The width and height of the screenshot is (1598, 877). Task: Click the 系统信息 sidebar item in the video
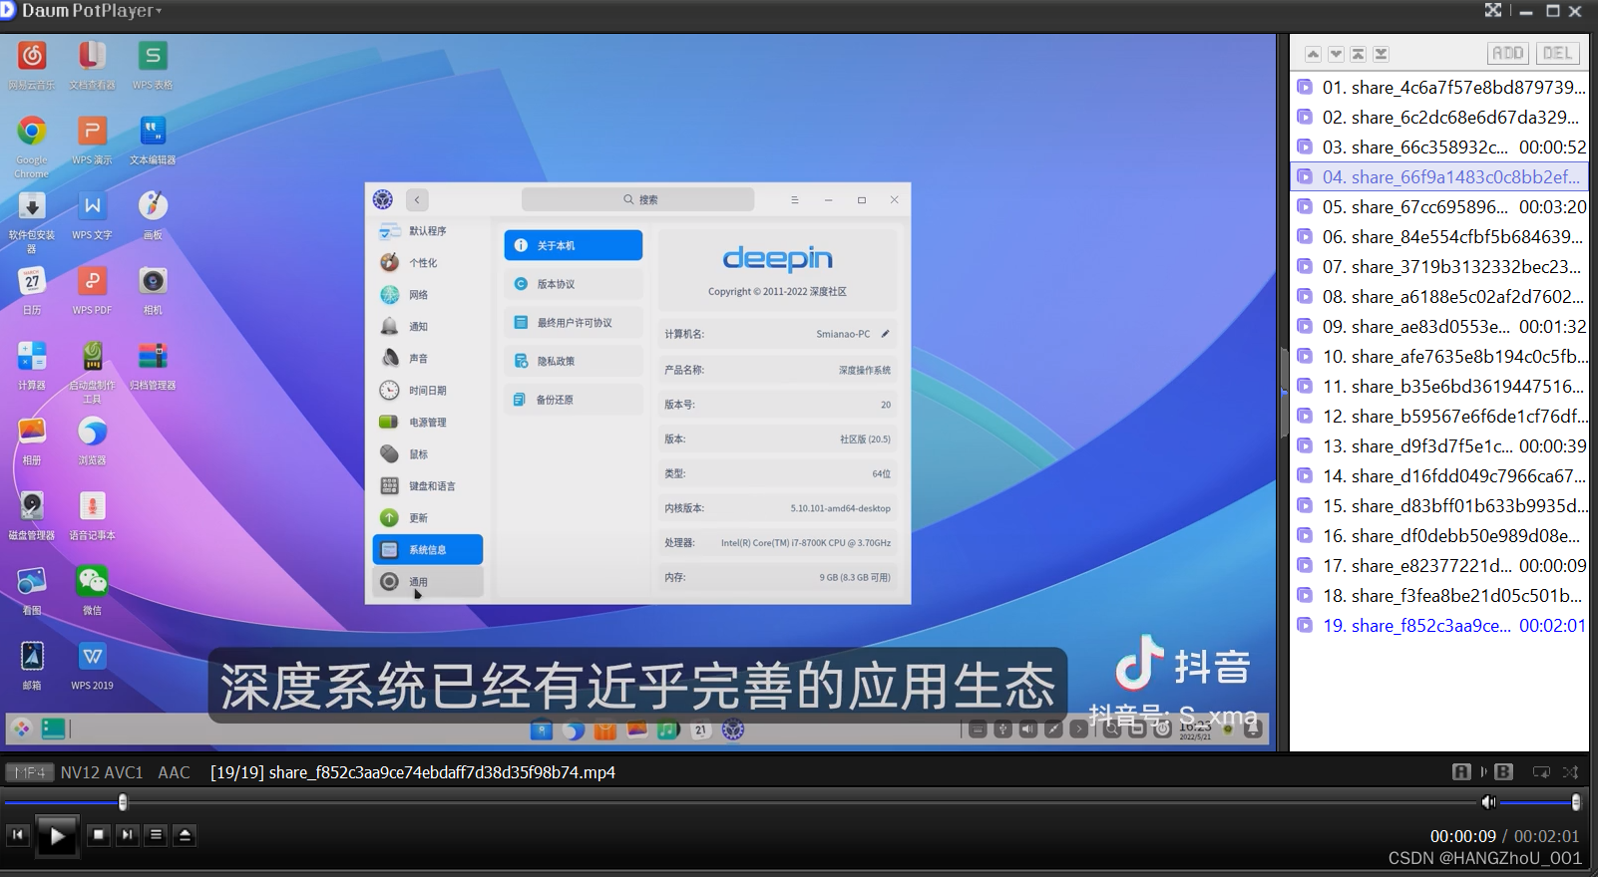428,549
